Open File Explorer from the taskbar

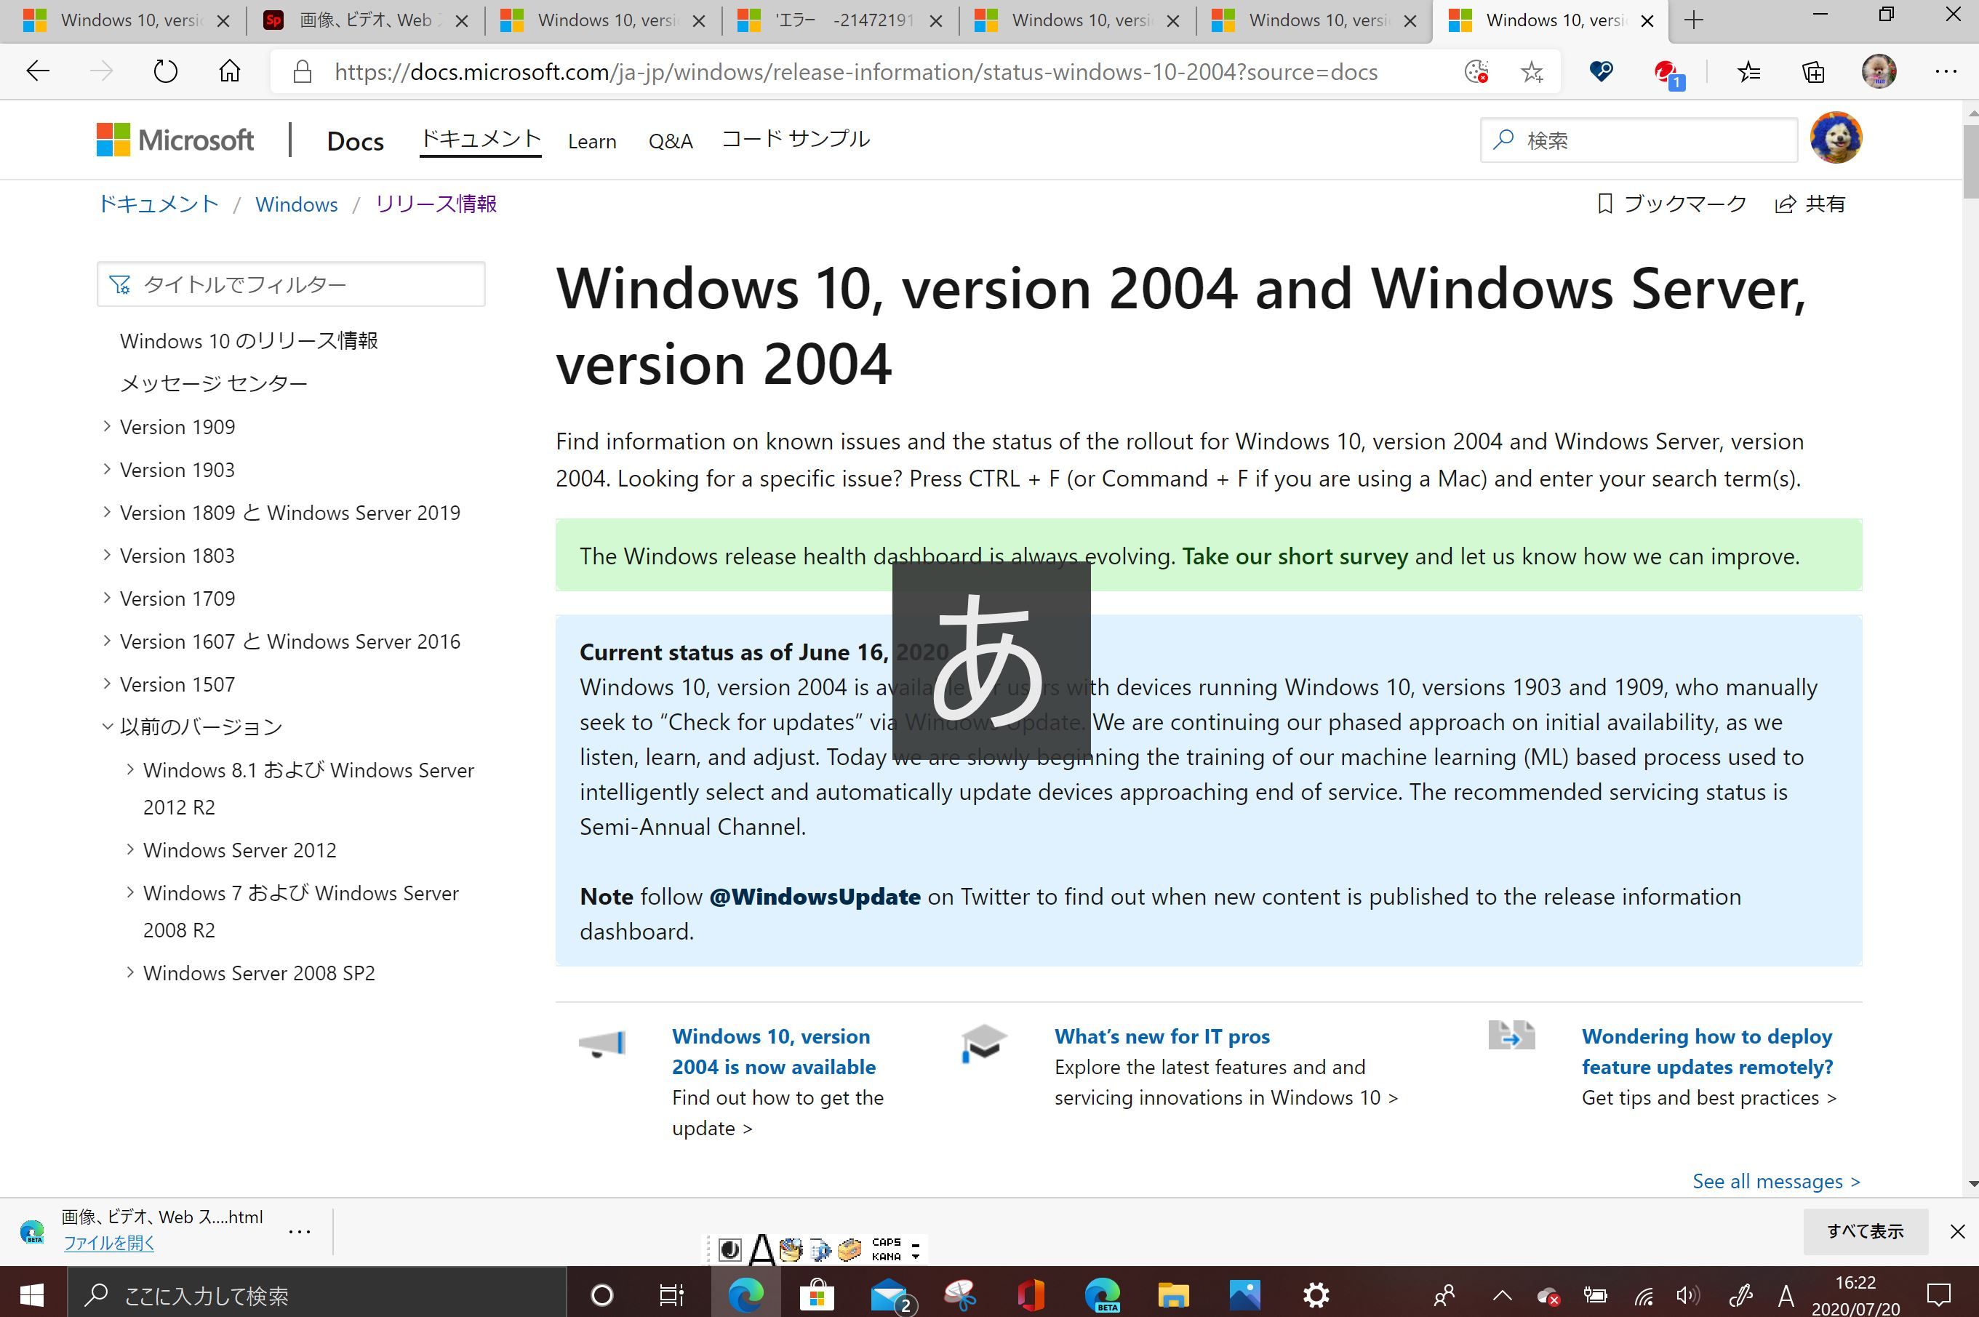pyautogui.click(x=1173, y=1294)
